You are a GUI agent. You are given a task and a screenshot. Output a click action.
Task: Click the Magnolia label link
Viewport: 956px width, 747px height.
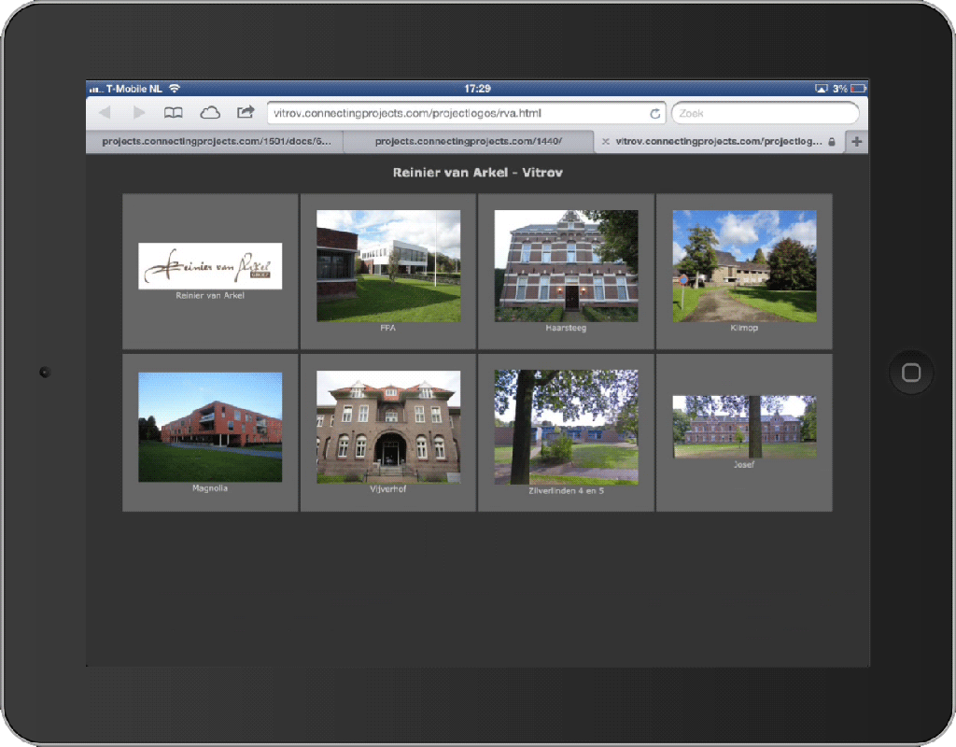tap(210, 488)
